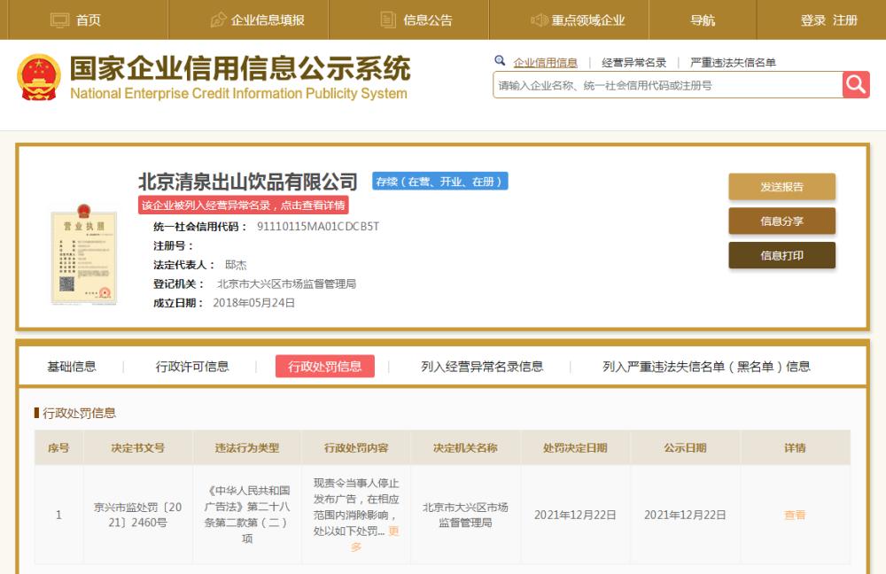Click 查看 link in penalty row
Viewport: 886px width, 574px height.
795,516
